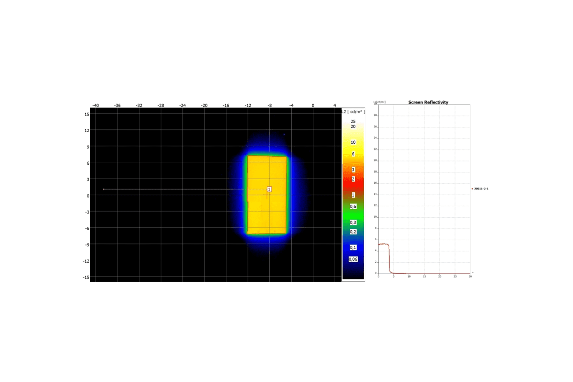Click the 0,6 label on the color scale

coord(353,206)
